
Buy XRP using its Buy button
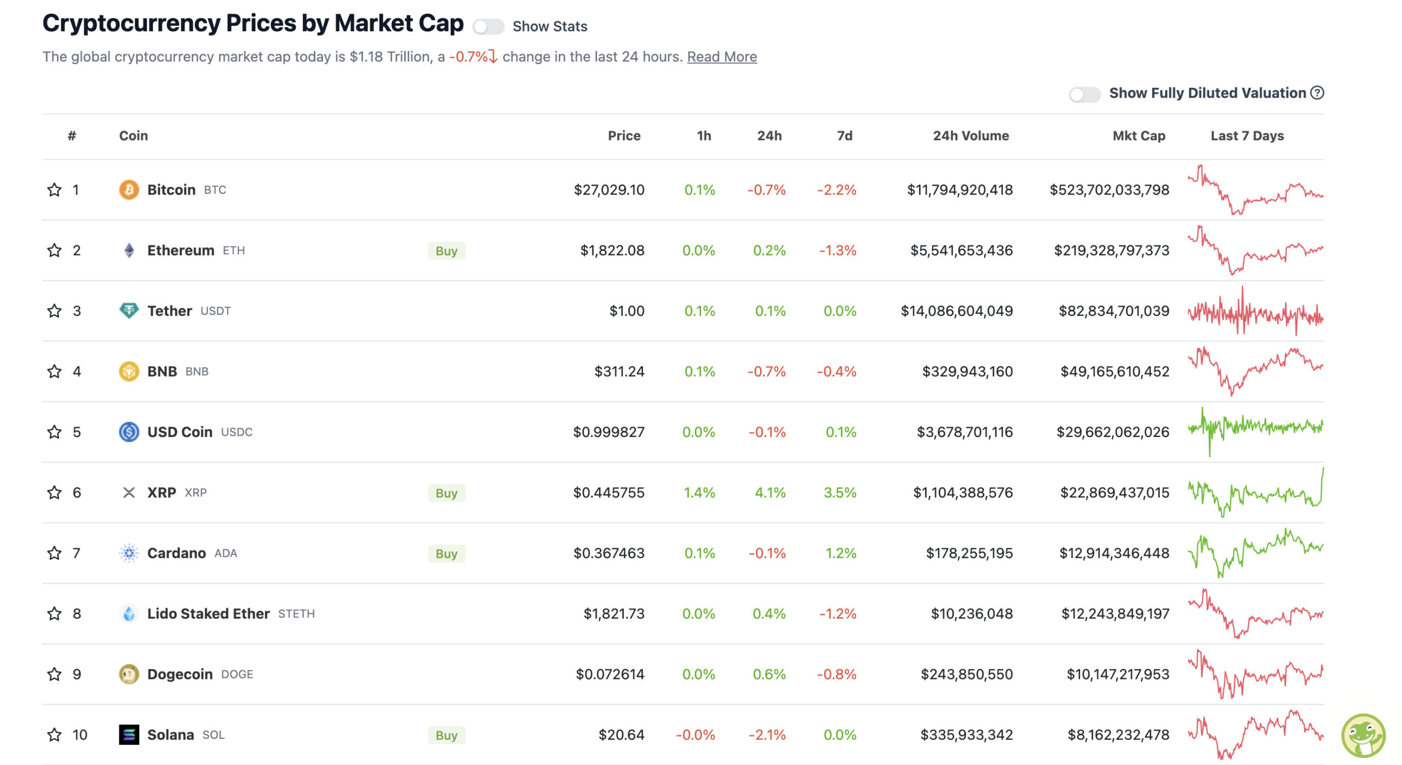pyautogui.click(x=446, y=493)
